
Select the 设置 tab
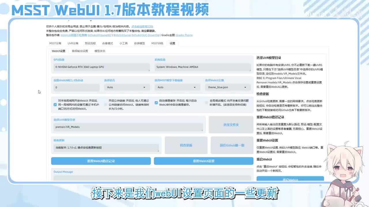pyautogui.click(x=172, y=43)
